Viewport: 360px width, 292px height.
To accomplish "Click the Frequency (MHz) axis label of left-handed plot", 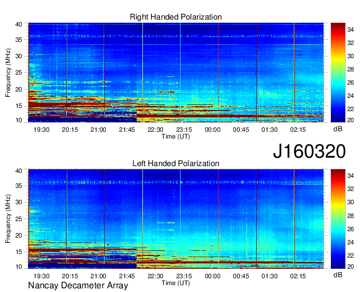I will coord(8,219).
